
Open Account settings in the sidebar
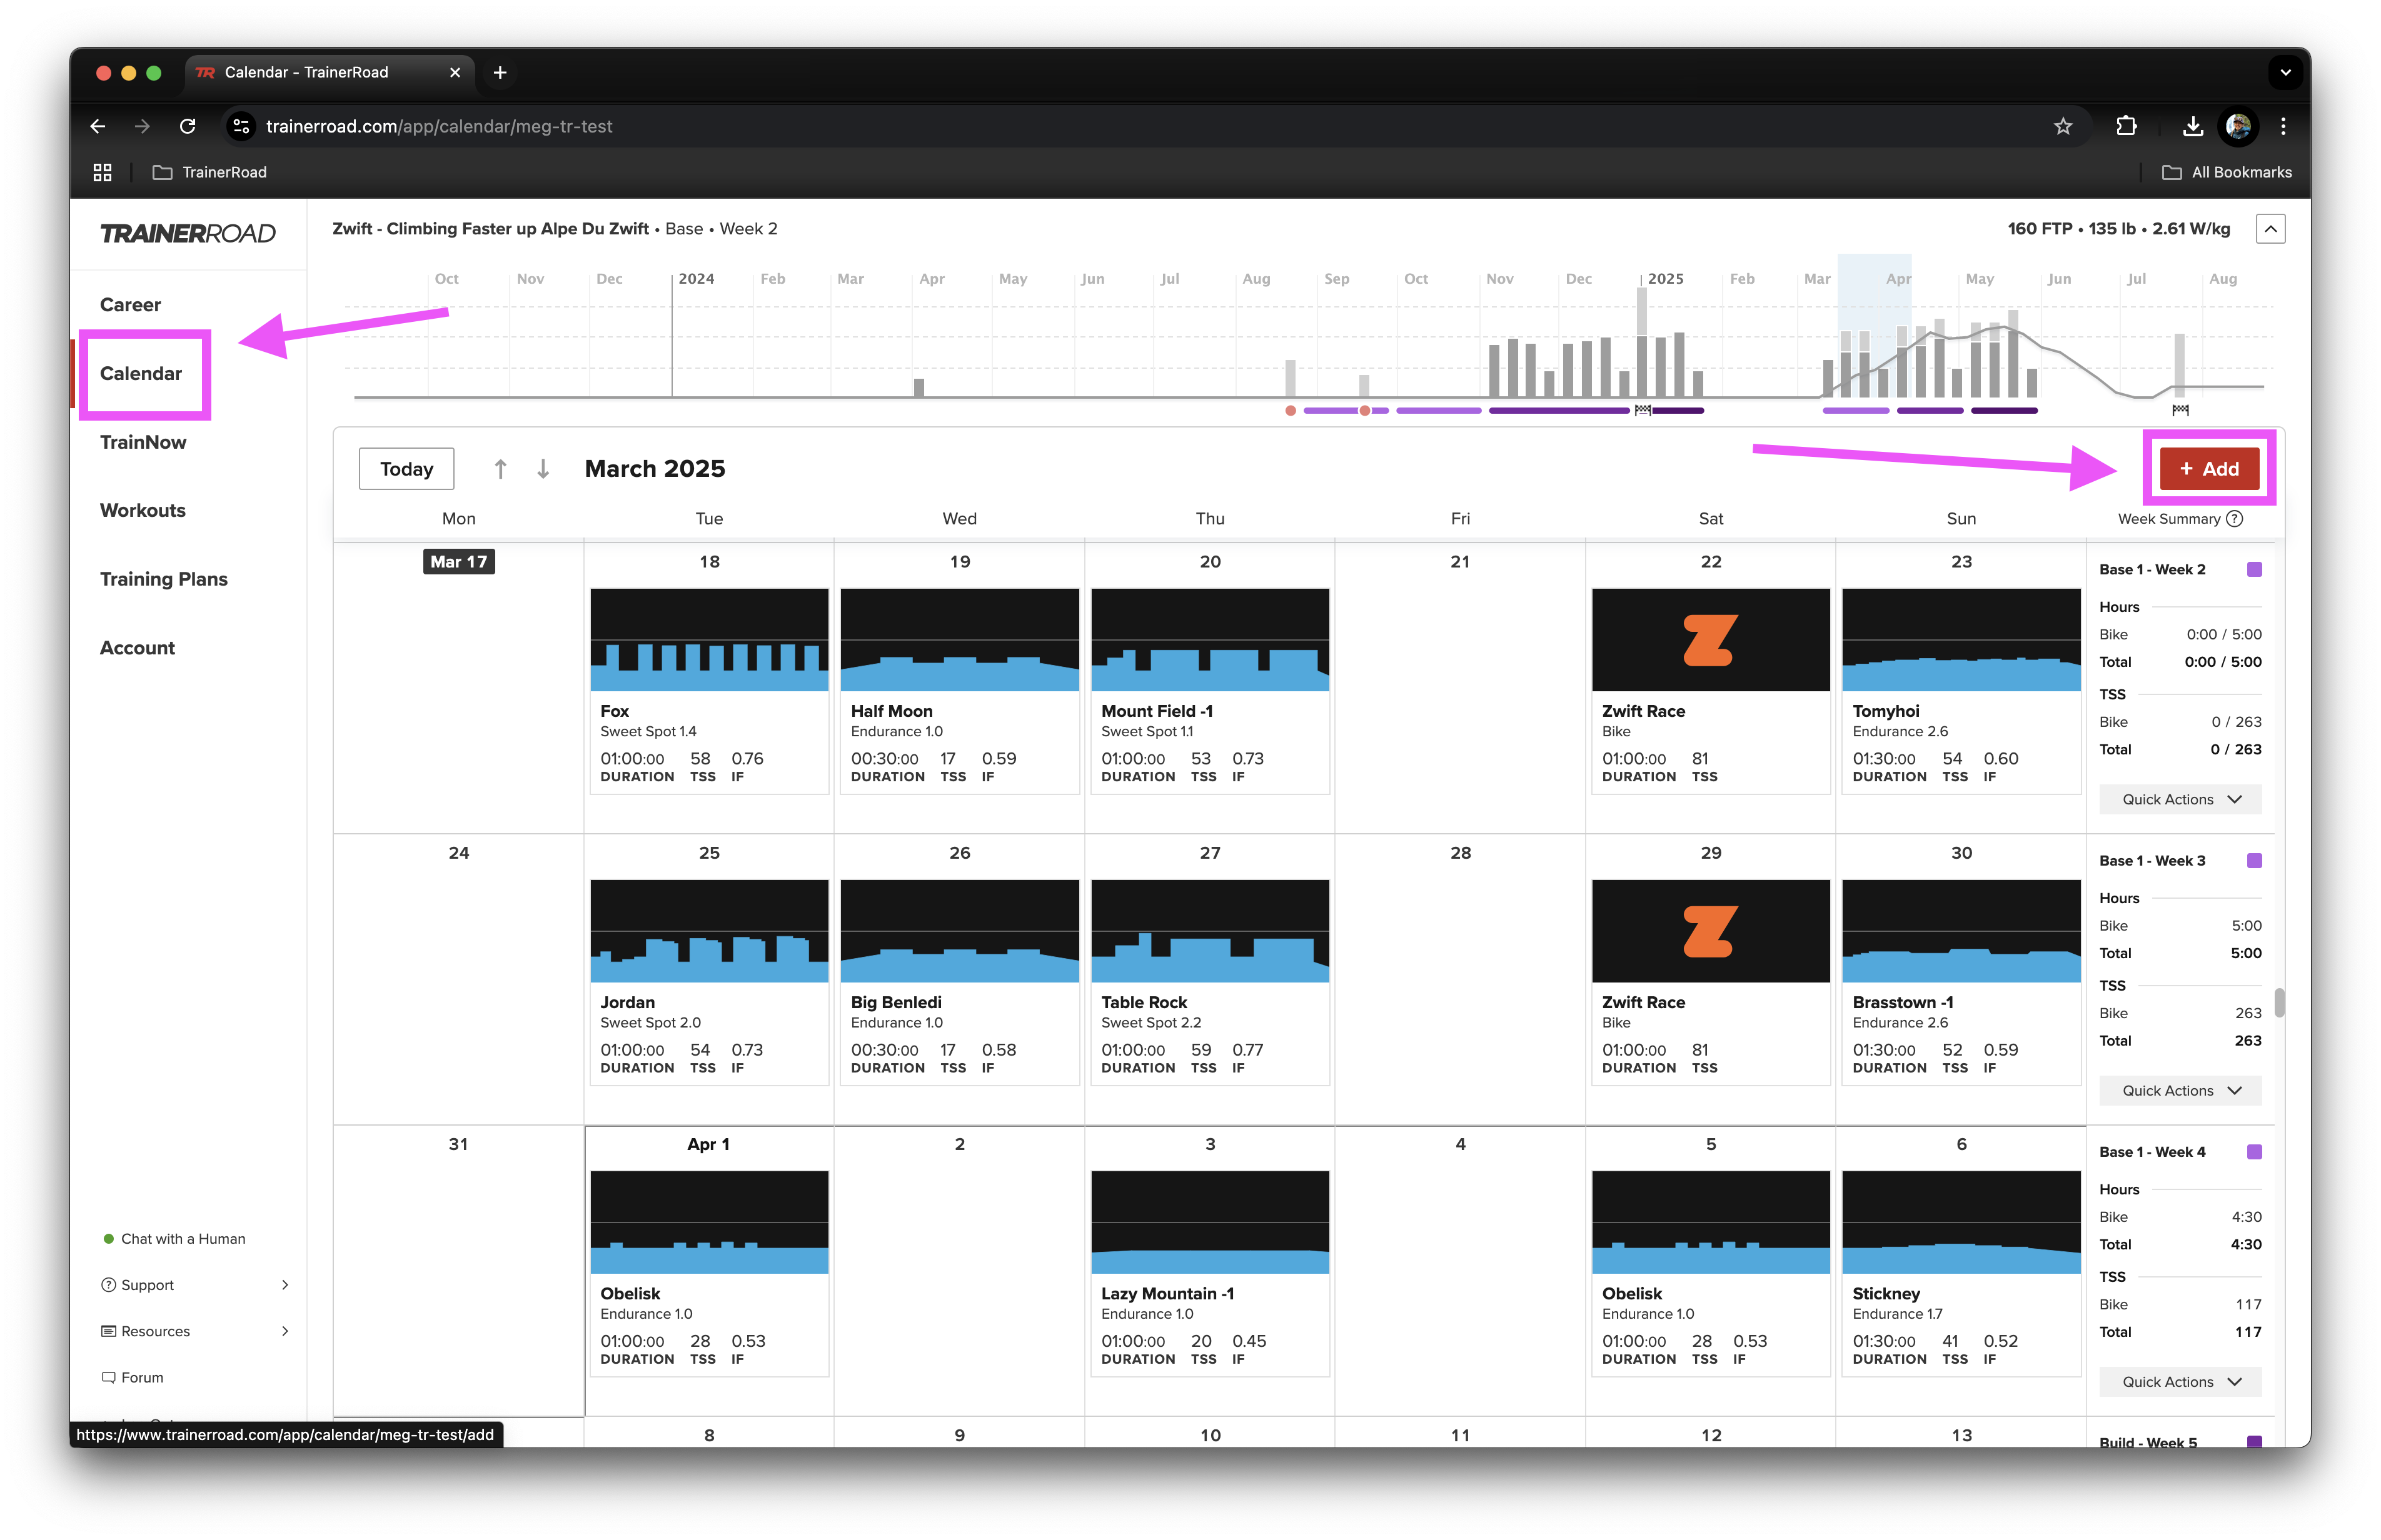(137, 647)
